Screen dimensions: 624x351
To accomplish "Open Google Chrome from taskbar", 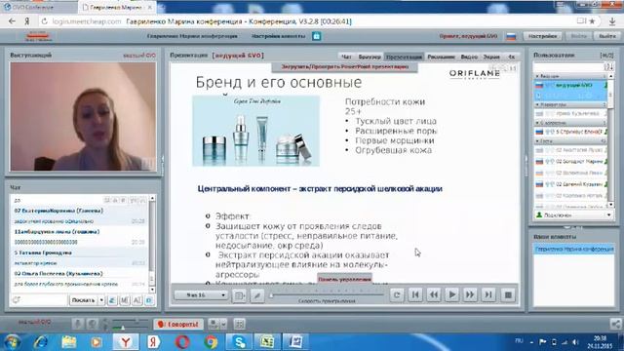I will click(211, 342).
